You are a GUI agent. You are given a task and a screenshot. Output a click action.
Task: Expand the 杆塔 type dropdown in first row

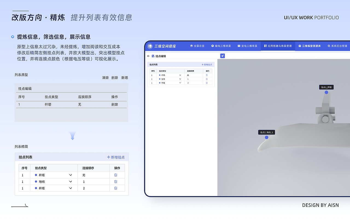[x=71, y=175]
